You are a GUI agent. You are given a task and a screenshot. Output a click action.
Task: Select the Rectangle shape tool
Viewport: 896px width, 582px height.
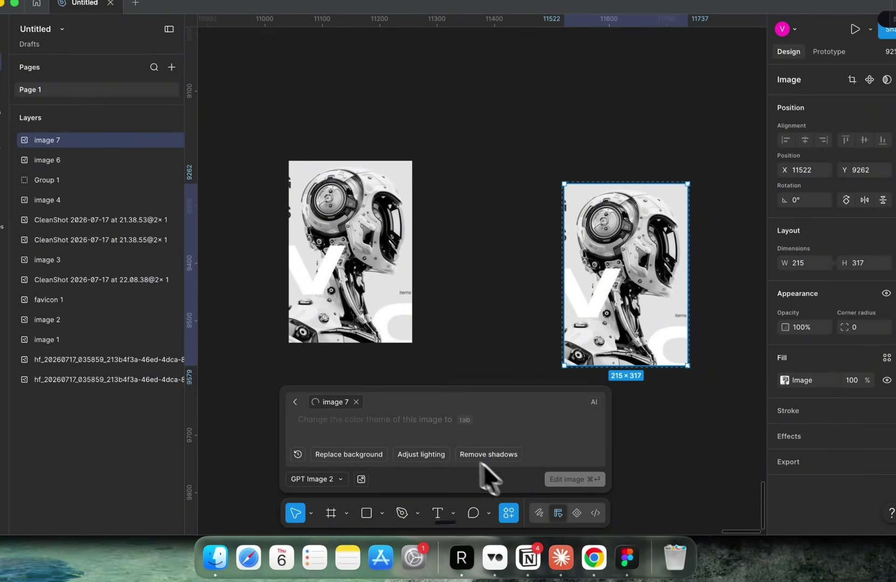coord(367,513)
